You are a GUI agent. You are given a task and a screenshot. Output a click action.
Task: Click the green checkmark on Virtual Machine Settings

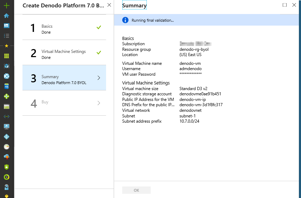pos(99,53)
